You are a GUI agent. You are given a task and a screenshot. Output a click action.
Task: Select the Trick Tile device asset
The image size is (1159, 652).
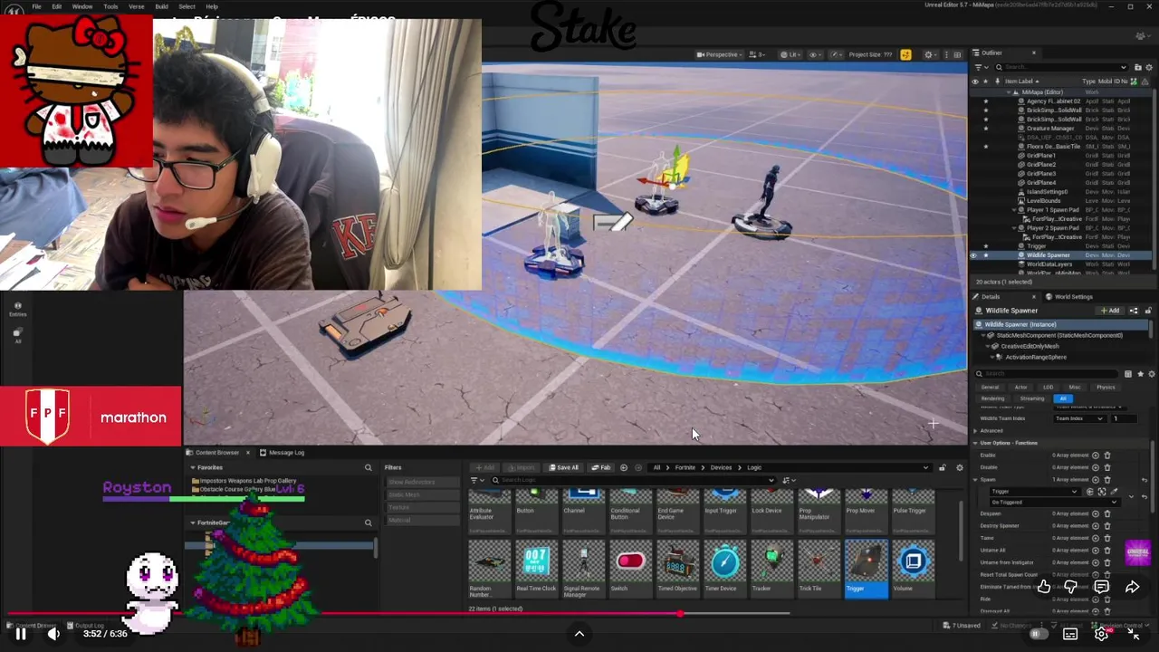pyautogui.click(x=819, y=568)
